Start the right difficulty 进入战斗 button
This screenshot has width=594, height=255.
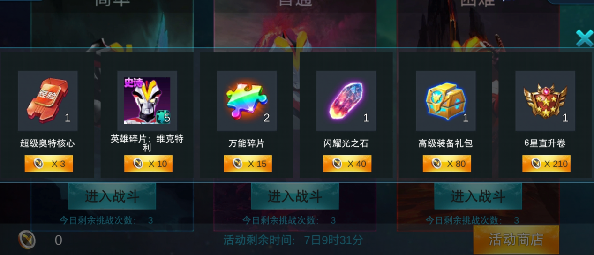(478, 196)
